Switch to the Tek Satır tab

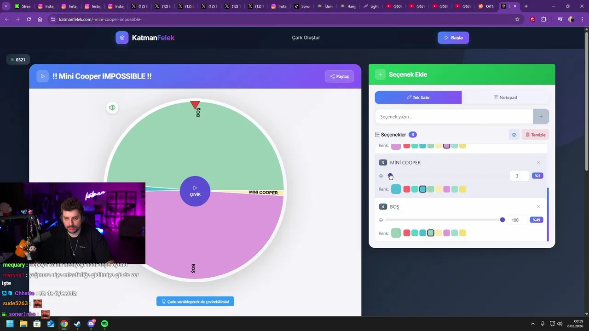tap(418, 97)
